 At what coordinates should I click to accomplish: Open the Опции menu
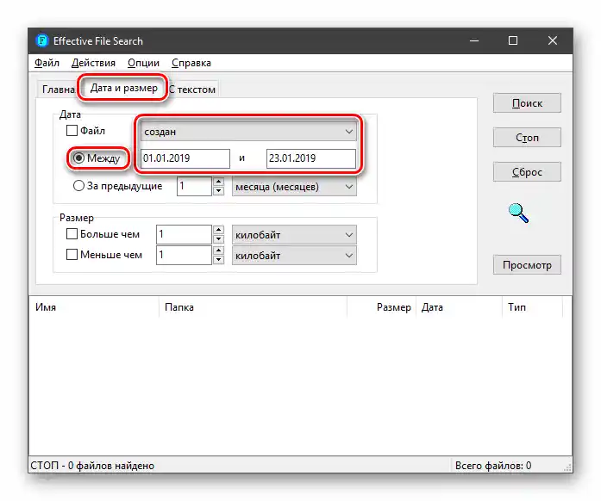[143, 63]
